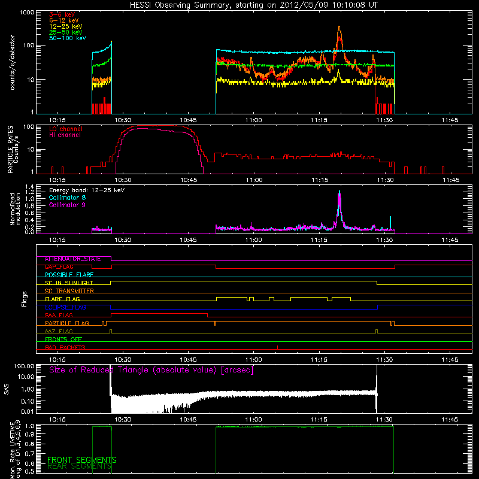Click the counts/s/detector axis label
The image size is (479, 479).
[x=13, y=62]
